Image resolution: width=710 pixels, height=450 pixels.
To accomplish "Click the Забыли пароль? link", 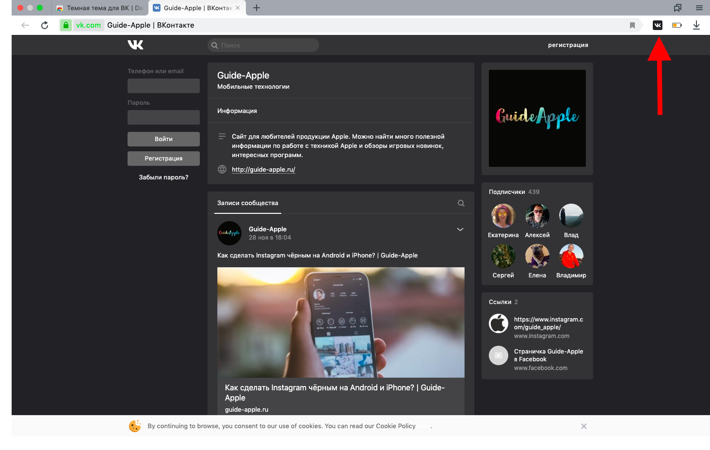I will 163,177.
